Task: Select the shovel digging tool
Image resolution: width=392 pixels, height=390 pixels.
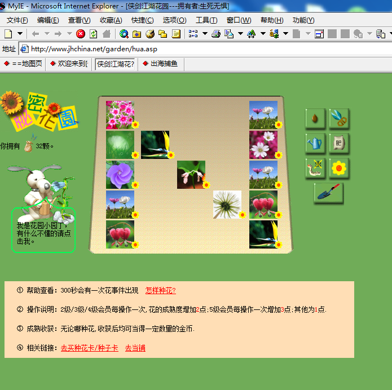Action: point(328,193)
